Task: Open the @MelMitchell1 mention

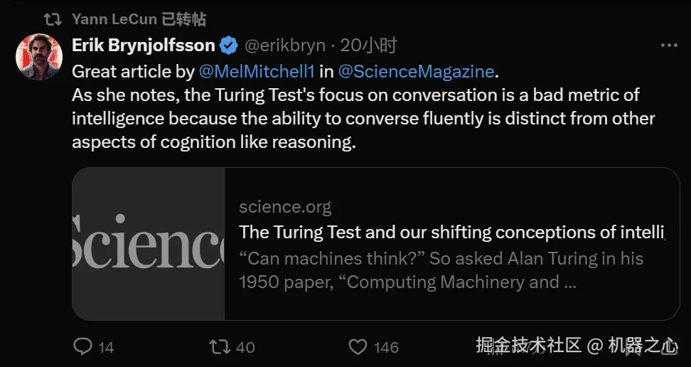Action: pyautogui.click(x=256, y=71)
